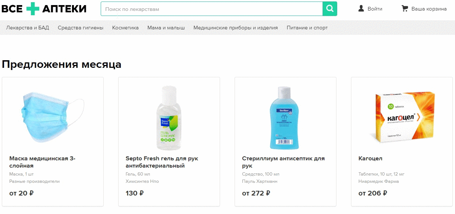
Task: View the Кагоцел package image
Action: [x=402, y=116]
